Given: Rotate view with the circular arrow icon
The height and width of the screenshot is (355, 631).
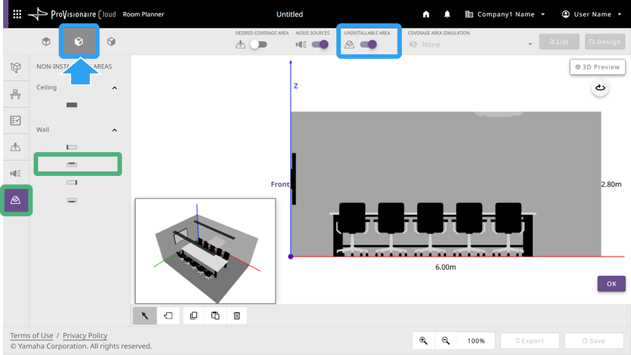Looking at the screenshot, I should tap(601, 88).
